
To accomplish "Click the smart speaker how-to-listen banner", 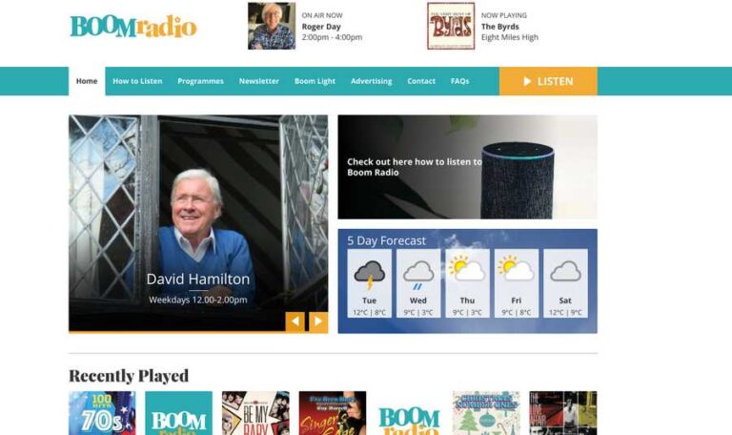I will pyautogui.click(x=467, y=167).
